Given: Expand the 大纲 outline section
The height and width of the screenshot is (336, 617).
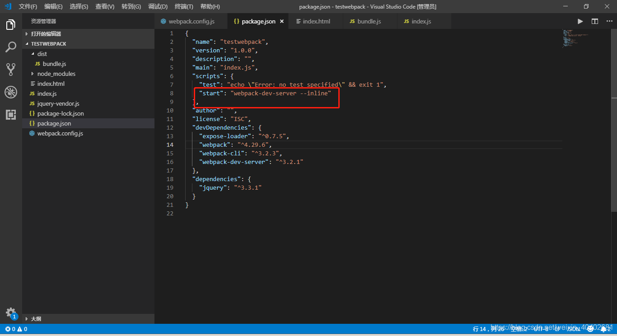Looking at the screenshot, I should point(89,319).
